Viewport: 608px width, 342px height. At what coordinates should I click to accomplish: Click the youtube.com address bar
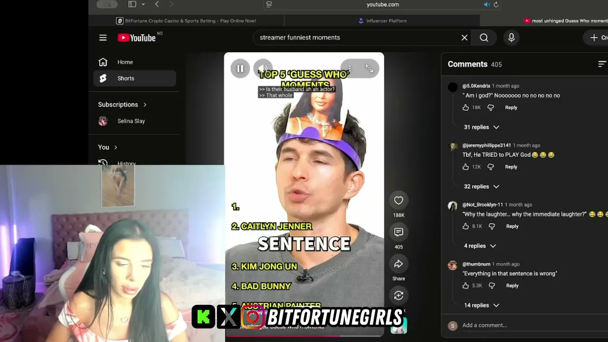point(382,4)
